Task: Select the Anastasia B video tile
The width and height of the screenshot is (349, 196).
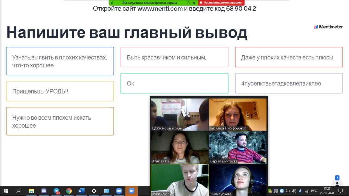Action: [x=180, y=147]
